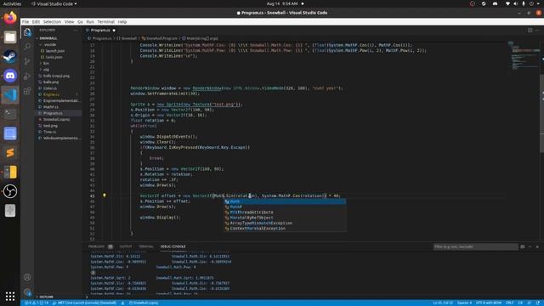Image resolution: width=544 pixels, height=306 pixels.
Task: Select the Program.cs editor tab
Action: [x=100, y=31]
